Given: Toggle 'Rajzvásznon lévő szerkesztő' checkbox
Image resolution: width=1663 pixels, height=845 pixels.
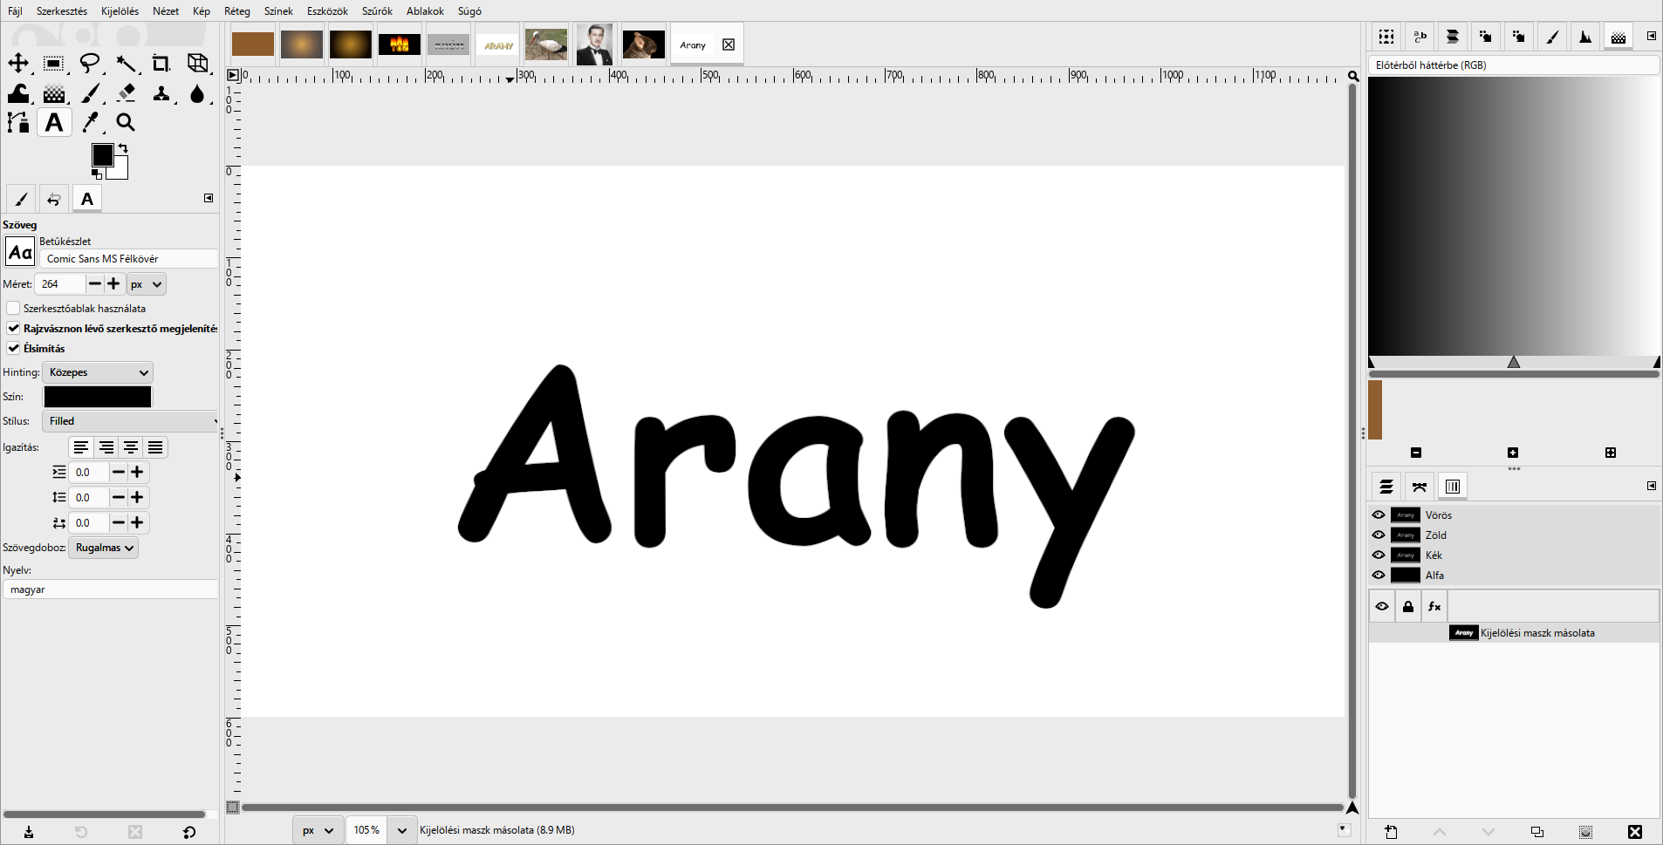Looking at the screenshot, I should (x=13, y=328).
